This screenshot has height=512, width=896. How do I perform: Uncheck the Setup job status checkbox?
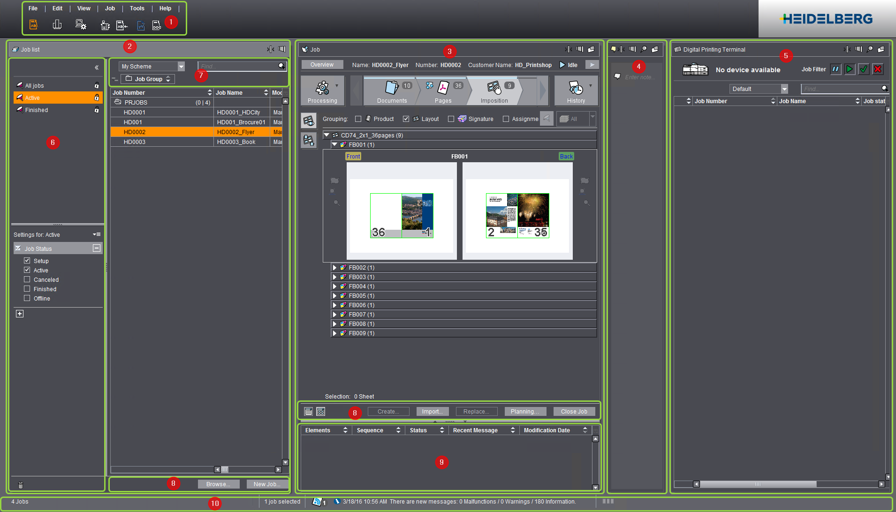click(x=27, y=261)
